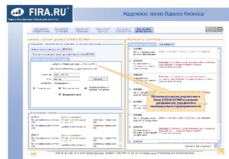Click the results list scroll down arrow
This screenshot has height=159, width=229.
[218, 141]
